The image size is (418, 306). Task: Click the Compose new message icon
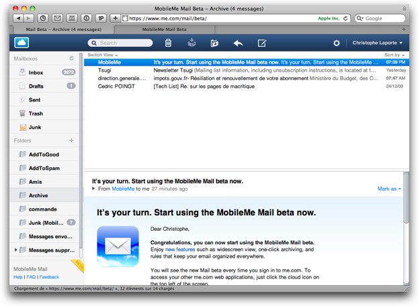click(262, 43)
